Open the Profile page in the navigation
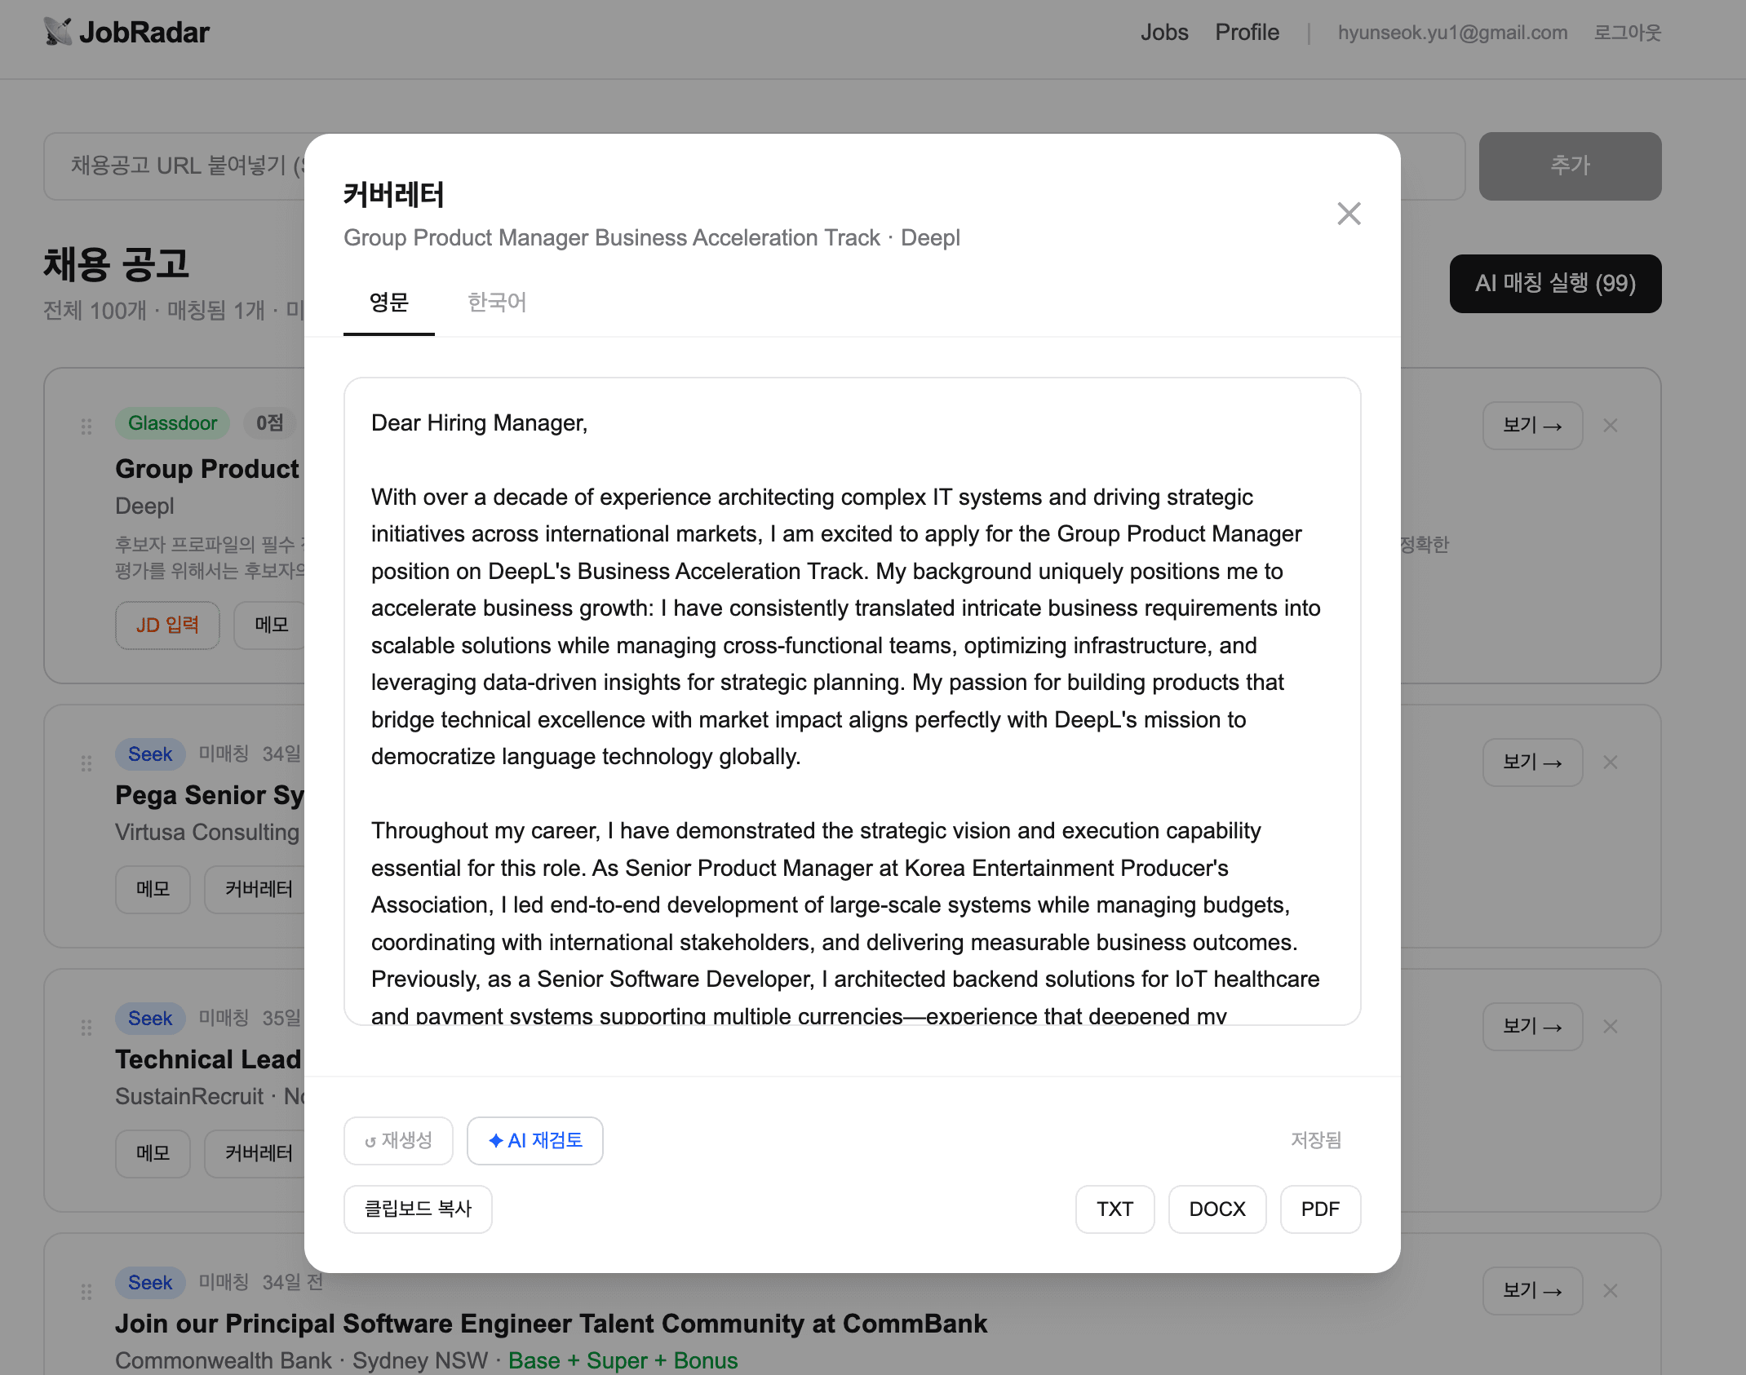The image size is (1746, 1375). (x=1247, y=33)
